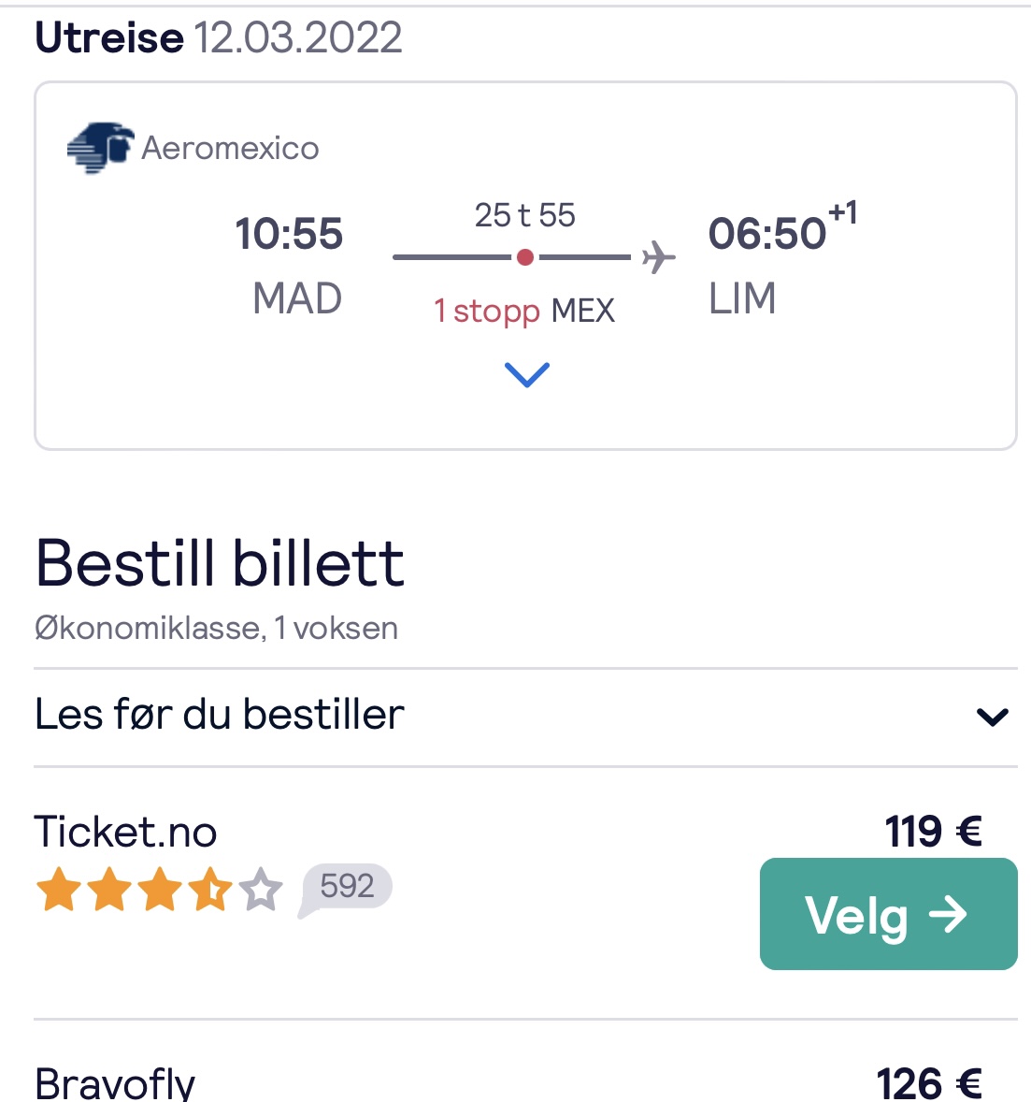Click the first gold star of the Ticket.no rating
Image resolution: width=1031 pixels, height=1102 pixels.
(58, 889)
